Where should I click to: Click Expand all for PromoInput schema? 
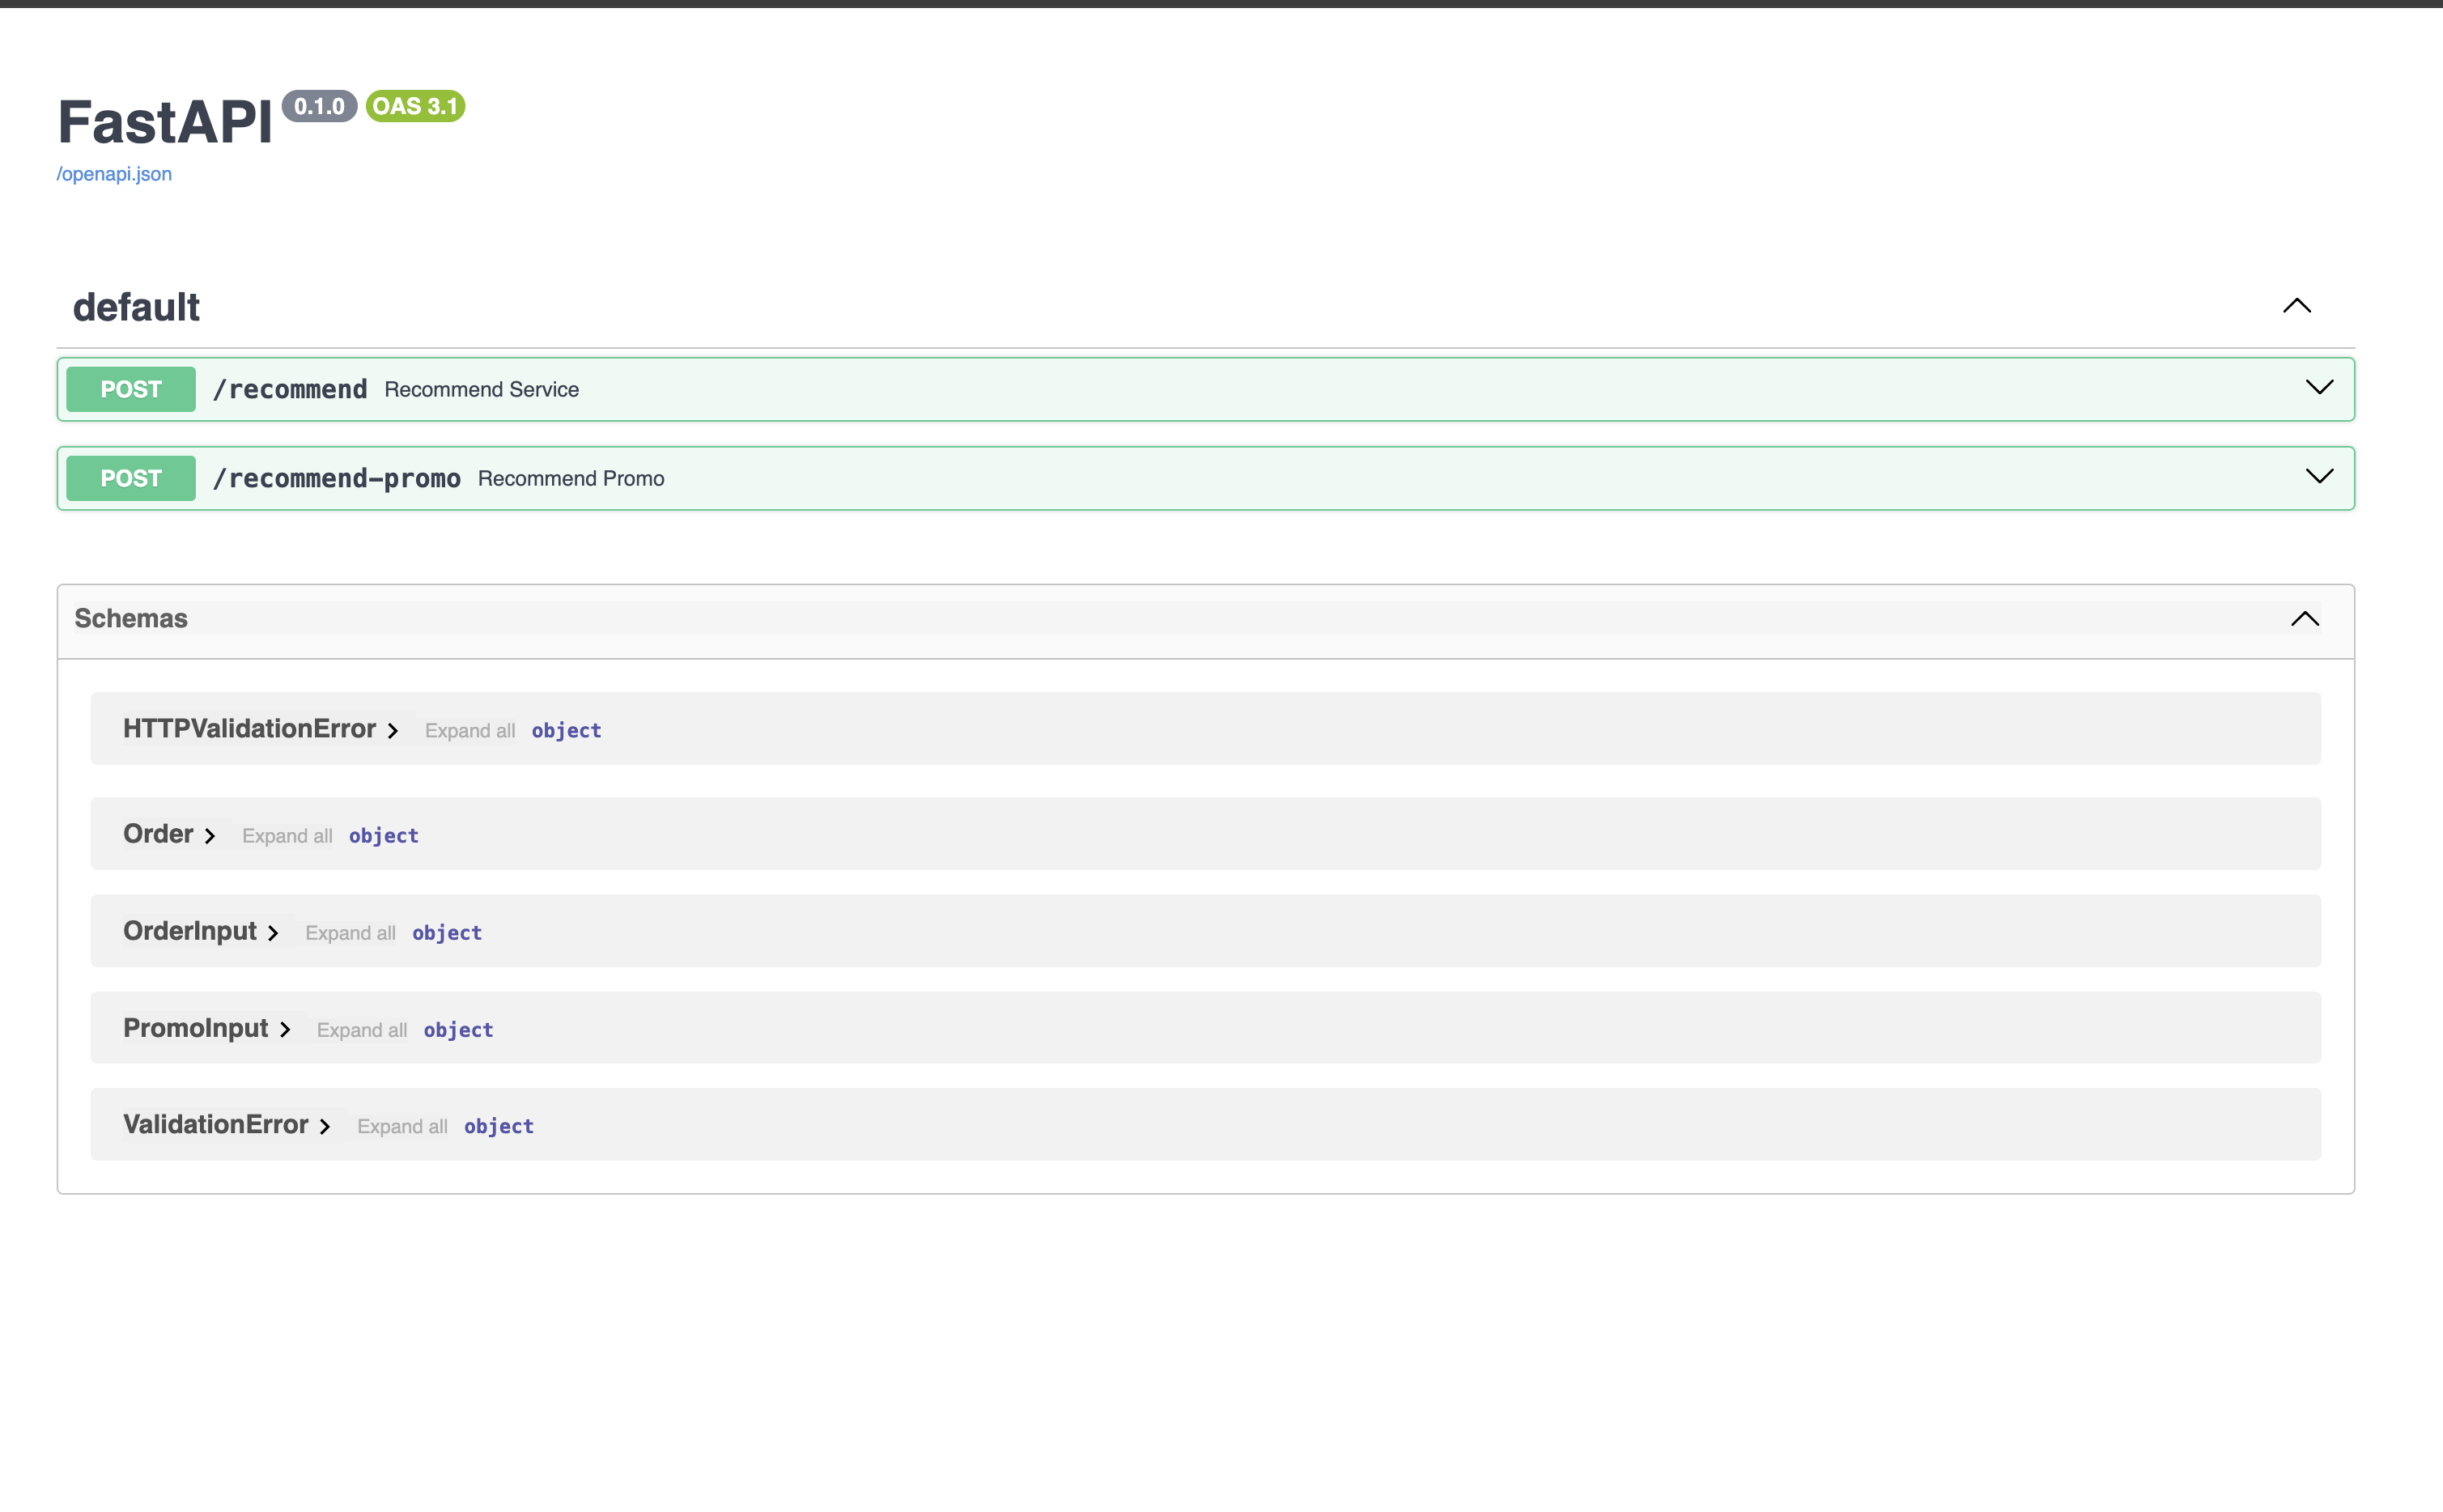point(362,1030)
